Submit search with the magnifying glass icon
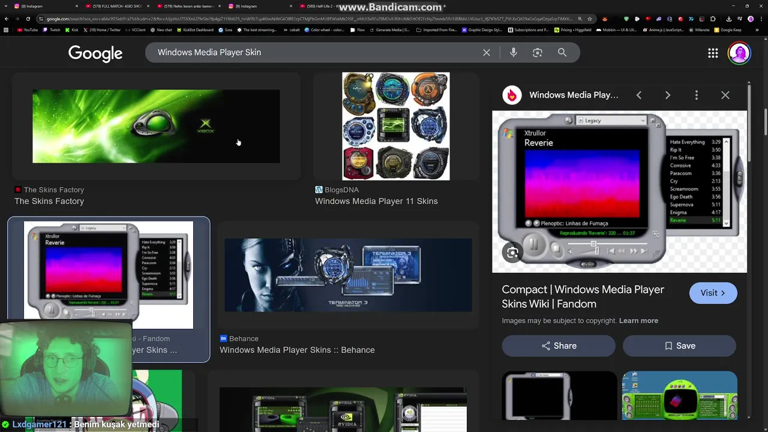Screen dimensions: 768x432 pos(562,52)
